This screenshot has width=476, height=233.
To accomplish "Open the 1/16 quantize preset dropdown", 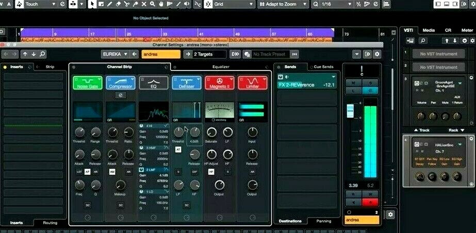I will [x=349, y=4].
